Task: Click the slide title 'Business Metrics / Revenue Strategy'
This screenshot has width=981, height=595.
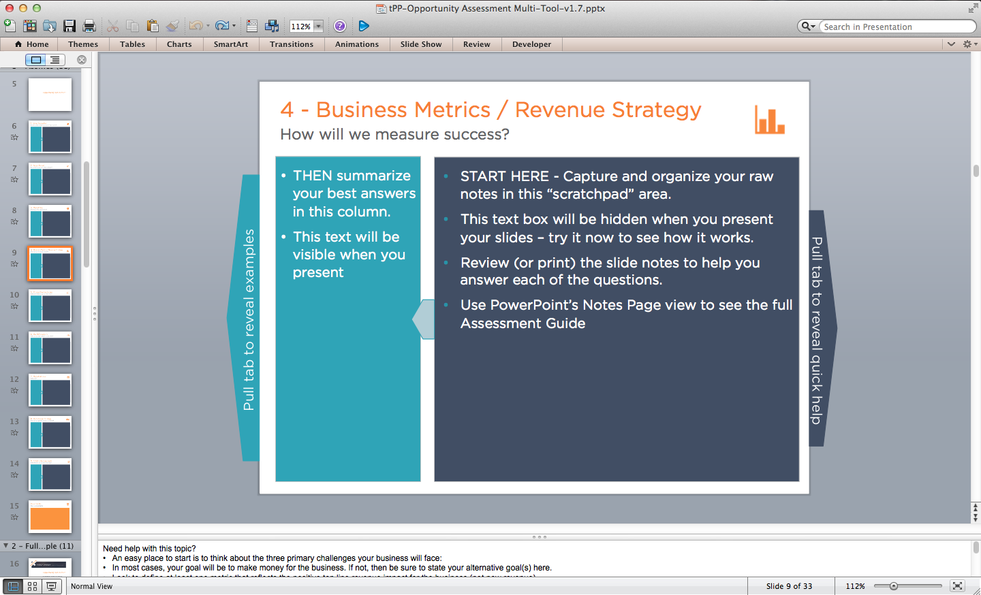Action: click(x=509, y=110)
